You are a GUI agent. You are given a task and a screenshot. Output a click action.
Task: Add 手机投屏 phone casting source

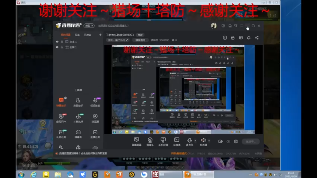click(x=163, y=142)
